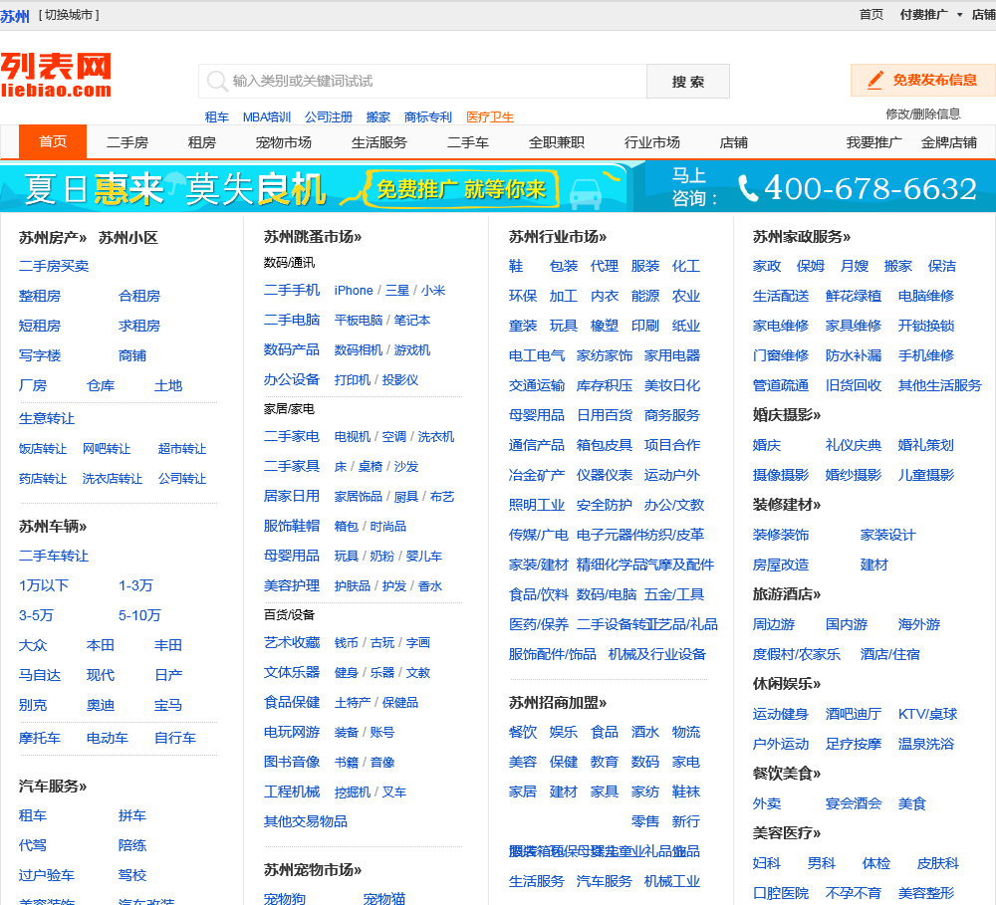
Task: Open the 修改/删除信息 link
Action: click(x=922, y=114)
